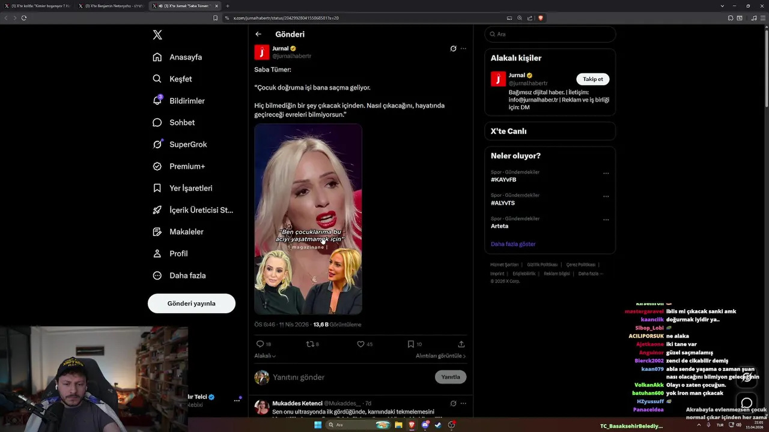Open Jurnal profile avatar on the post
769x432 pixels.
click(x=262, y=52)
